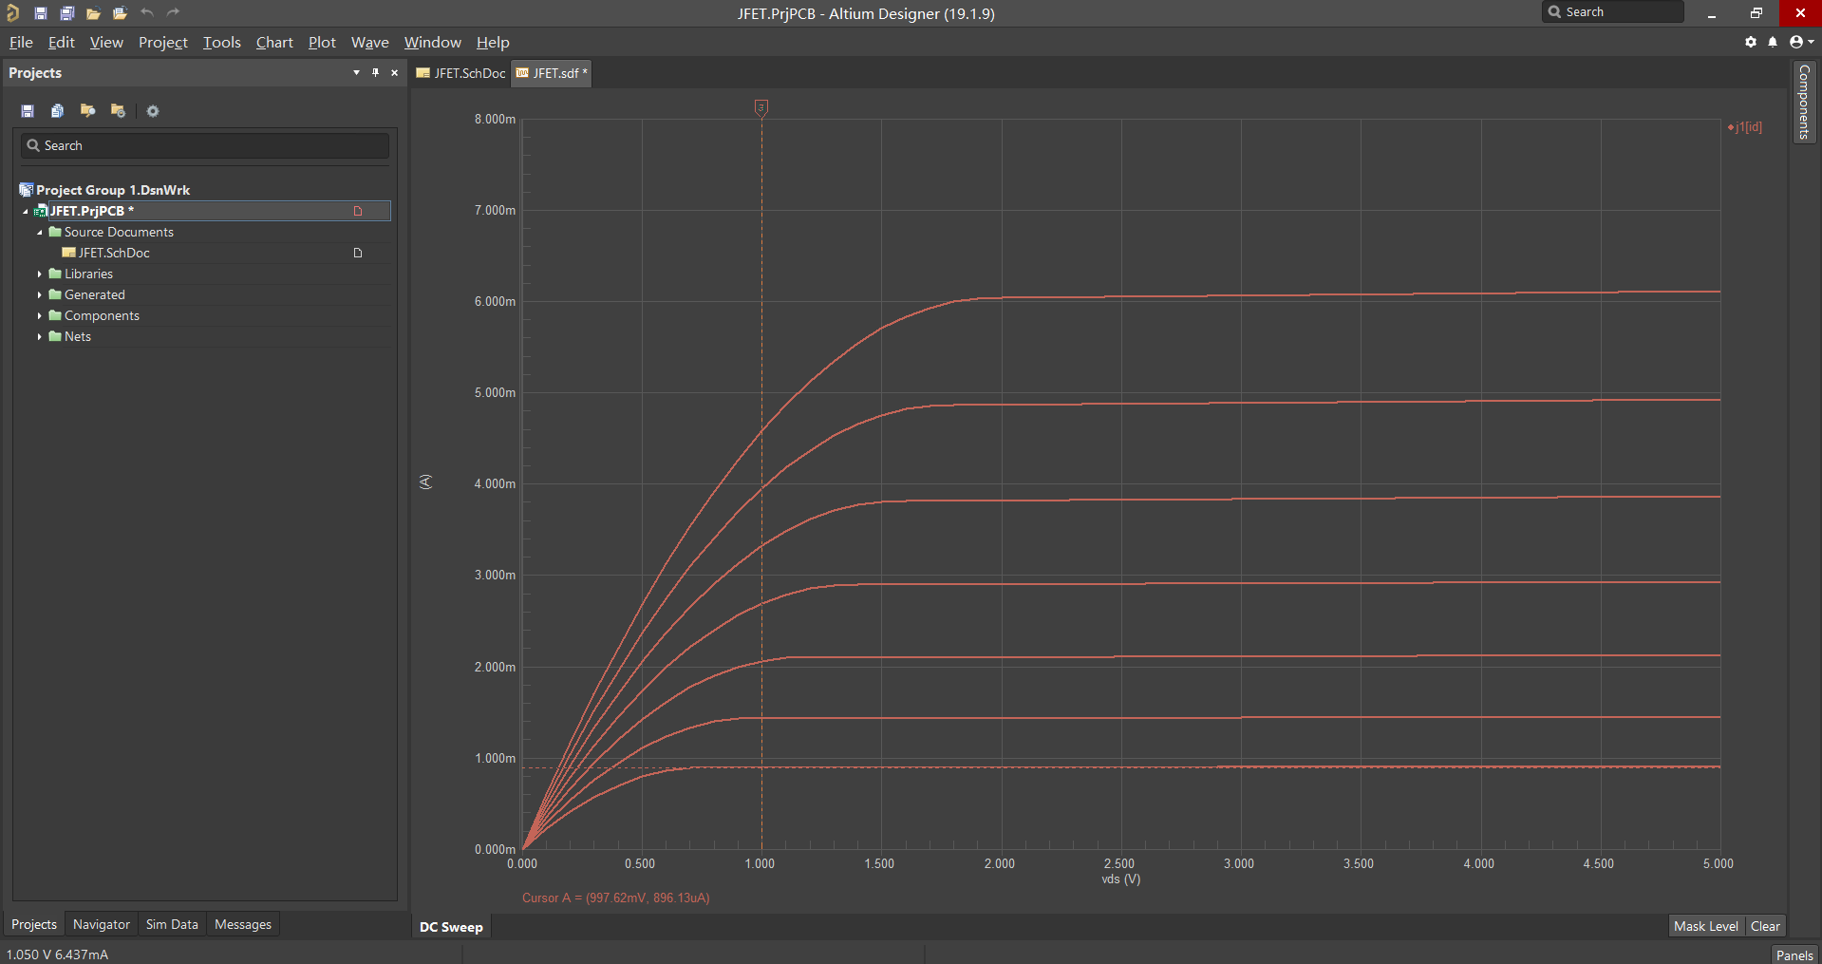The width and height of the screenshot is (1822, 964).
Task: Expand the Libraries folder in tree
Action: point(40,274)
